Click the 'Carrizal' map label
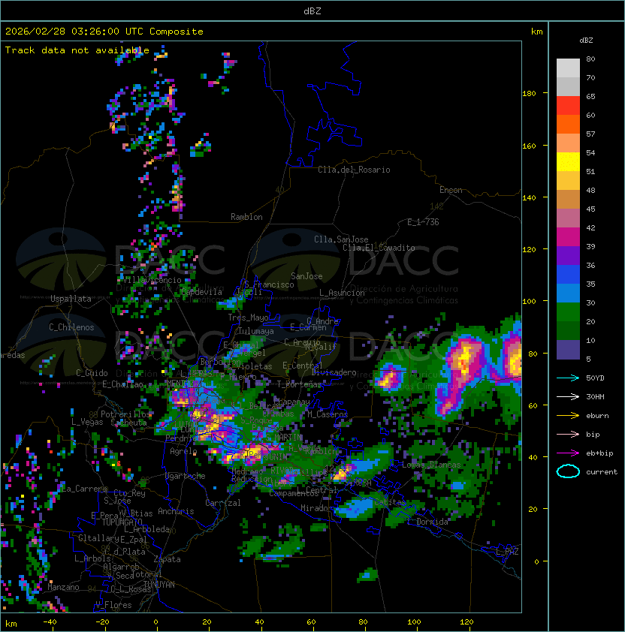The height and width of the screenshot is (632, 625). click(223, 503)
